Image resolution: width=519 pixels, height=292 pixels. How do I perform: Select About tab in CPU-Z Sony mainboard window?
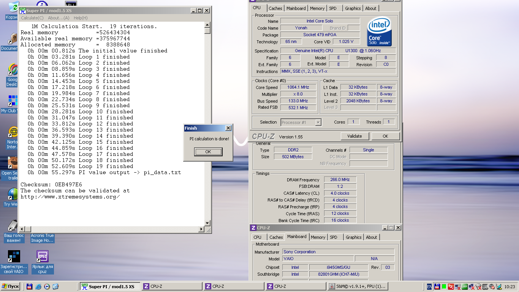(372, 237)
